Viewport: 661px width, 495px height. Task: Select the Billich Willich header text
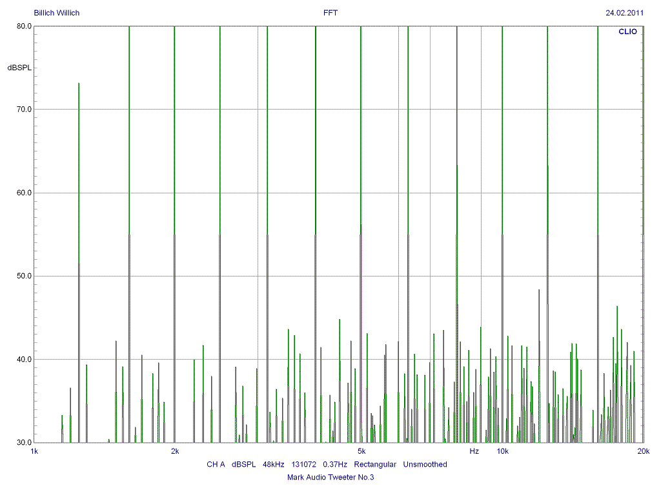point(57,13)
